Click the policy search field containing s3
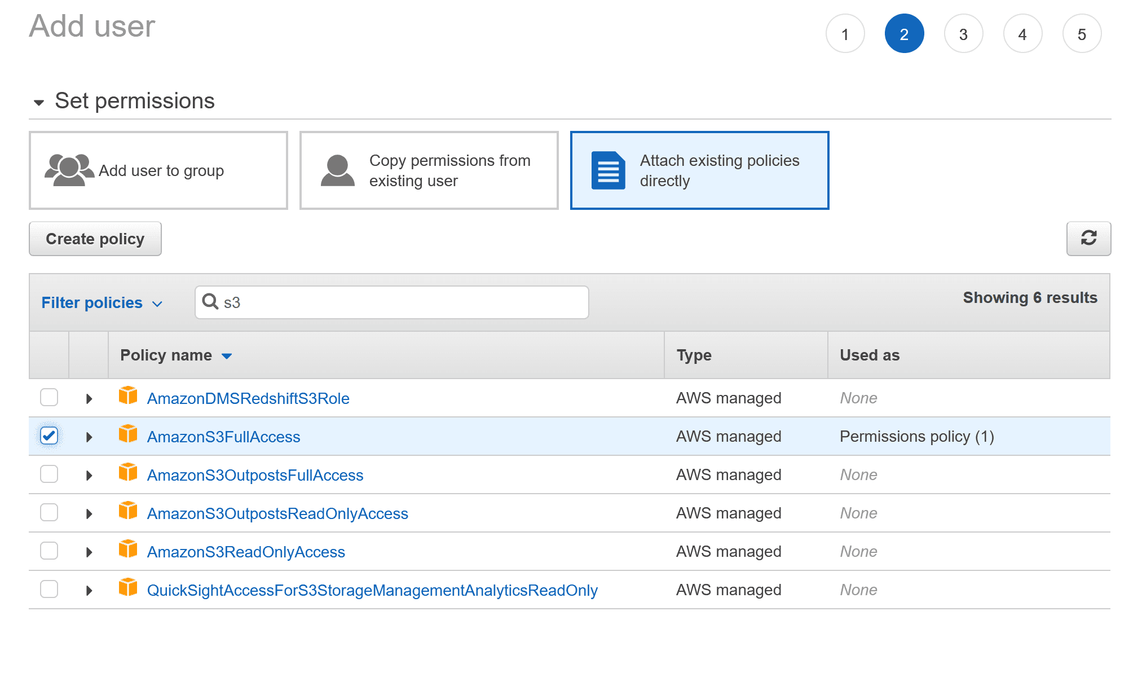Viewport: 1142px width, 677px height. [392, 302]
